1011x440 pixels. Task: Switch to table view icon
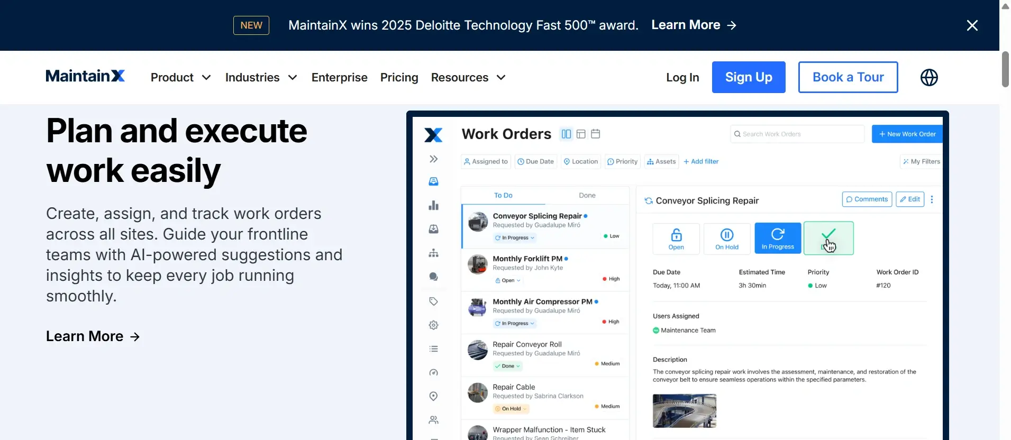(x=581, y=134)
